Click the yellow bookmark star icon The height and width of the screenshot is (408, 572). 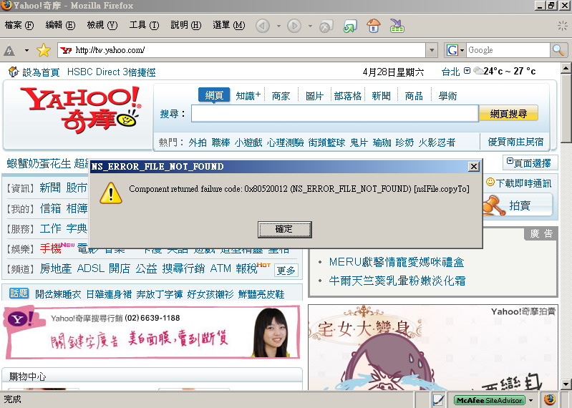[44, 50]
